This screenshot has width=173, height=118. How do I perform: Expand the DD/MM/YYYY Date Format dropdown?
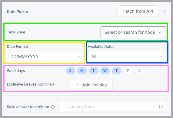click(45, 57)
